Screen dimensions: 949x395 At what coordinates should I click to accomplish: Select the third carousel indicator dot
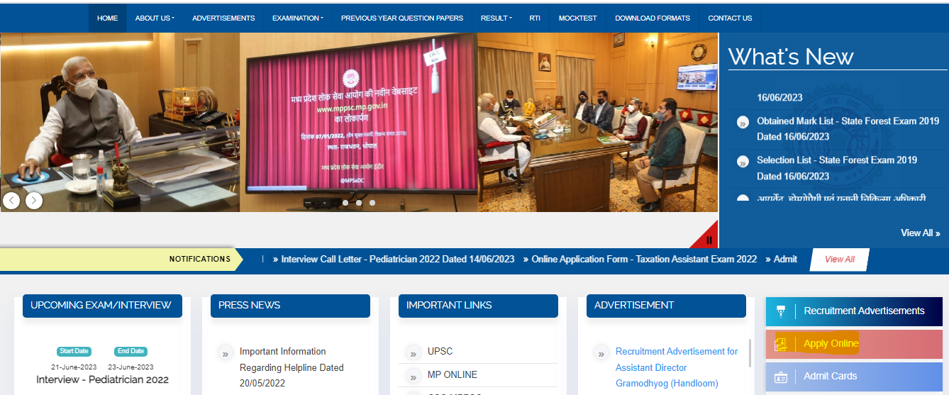[x=372, y=203]
